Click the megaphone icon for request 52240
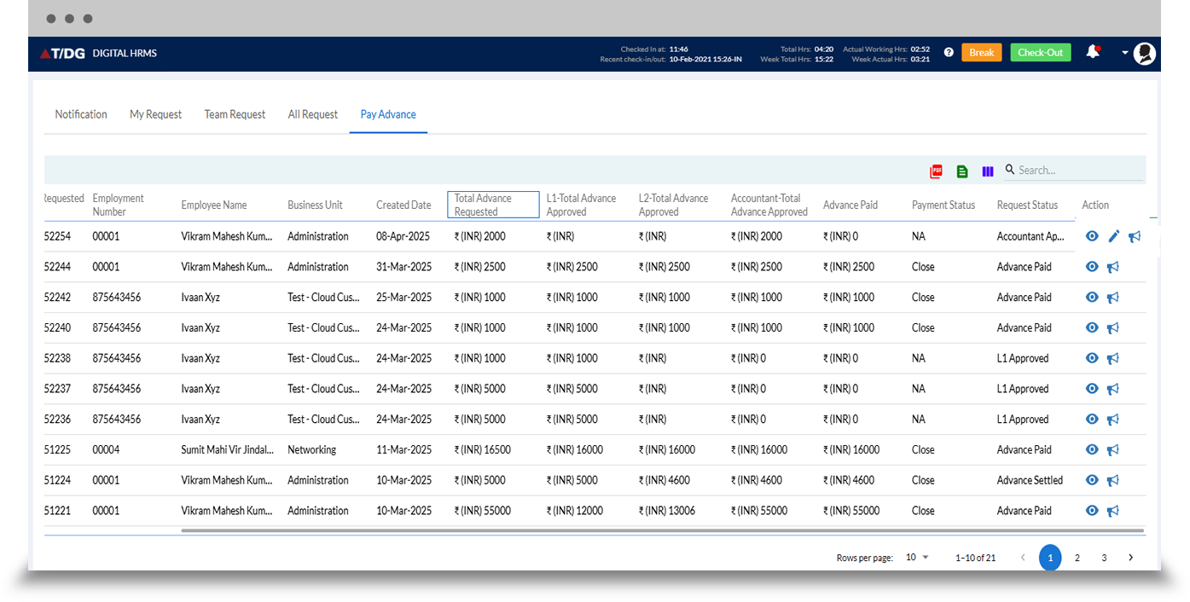This screenshot has height=602, width=1190. (1113, 328)
